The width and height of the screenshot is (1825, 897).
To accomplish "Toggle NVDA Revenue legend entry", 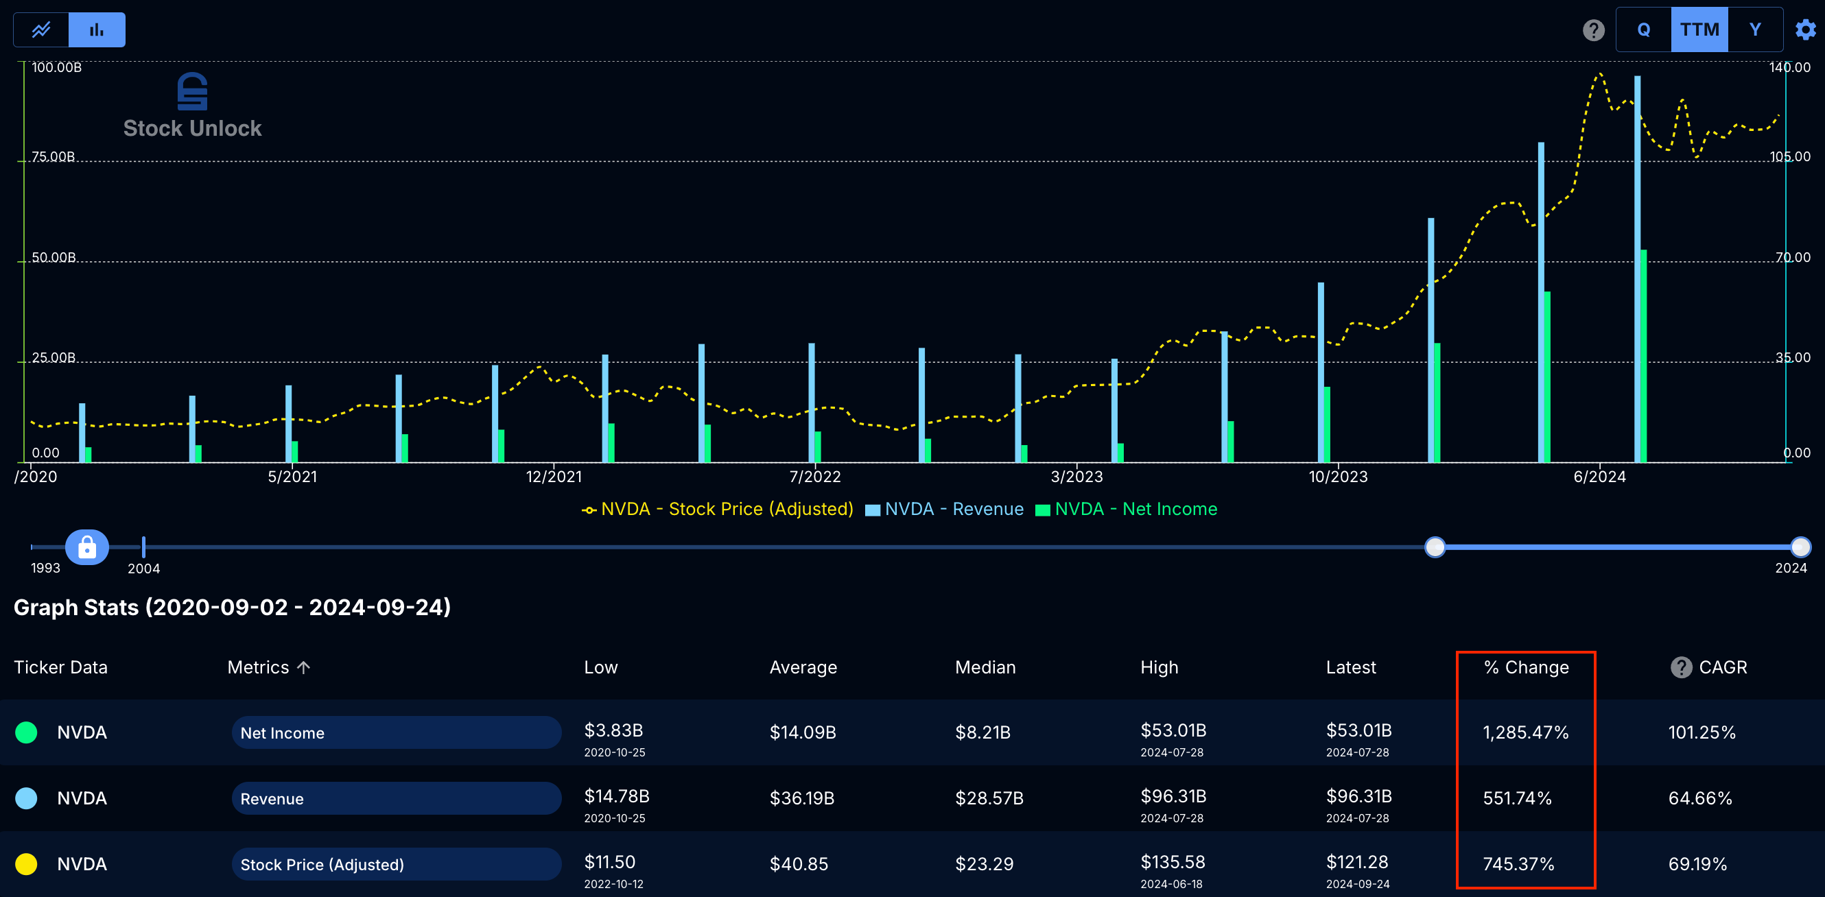I will point(944,509).
